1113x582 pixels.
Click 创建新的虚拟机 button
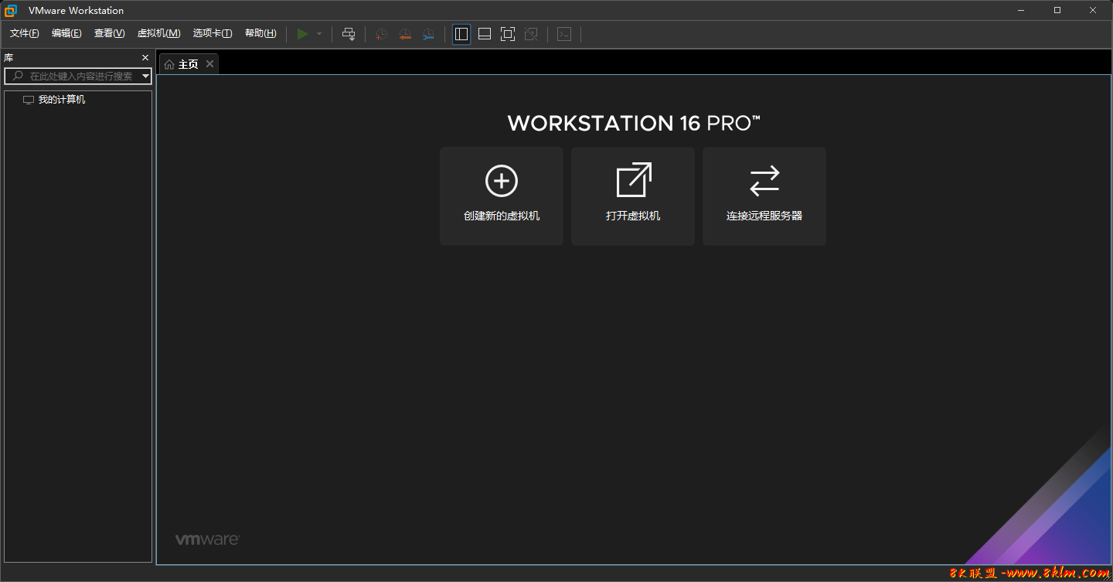coord(502,196)
